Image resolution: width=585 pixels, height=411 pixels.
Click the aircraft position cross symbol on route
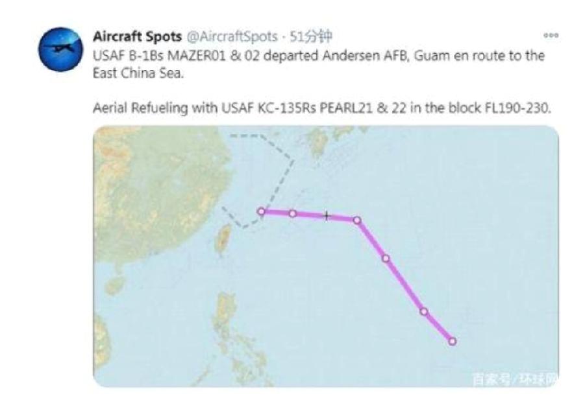(325, 215)
